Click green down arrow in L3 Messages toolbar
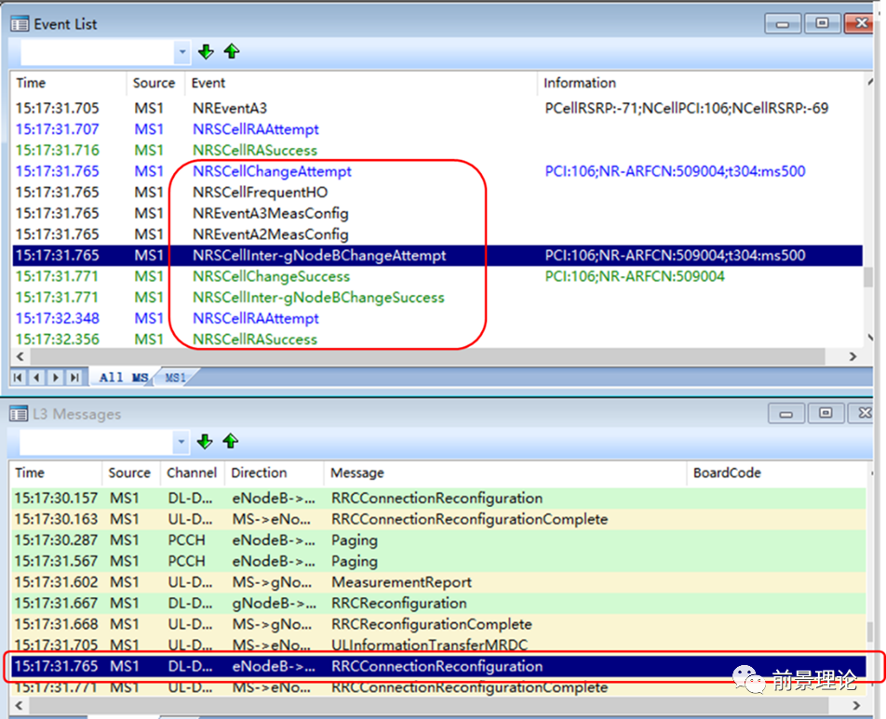This screenshot has width=886, height=719. click(205, 442)
